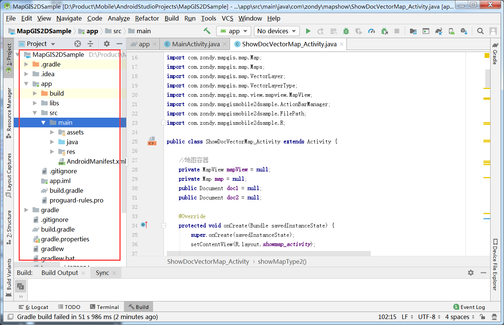The height and width of the screenshot is (325, 504).
Task: Toggle the Resource Manager side tab
Action: [9, 114]
